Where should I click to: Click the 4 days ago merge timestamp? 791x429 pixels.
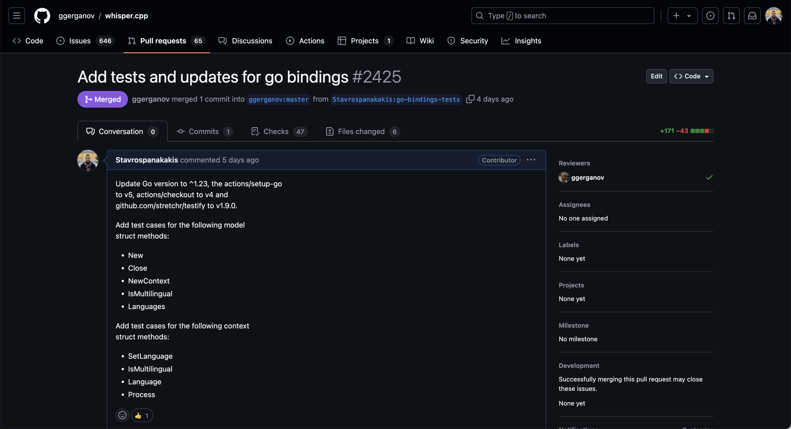(495, 99)
